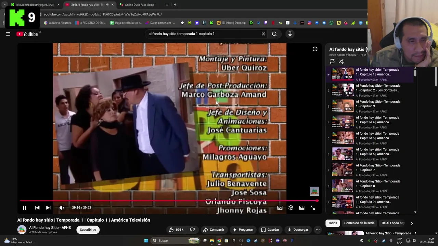Open the YouTube guide hamburger menu

[8, 34]
